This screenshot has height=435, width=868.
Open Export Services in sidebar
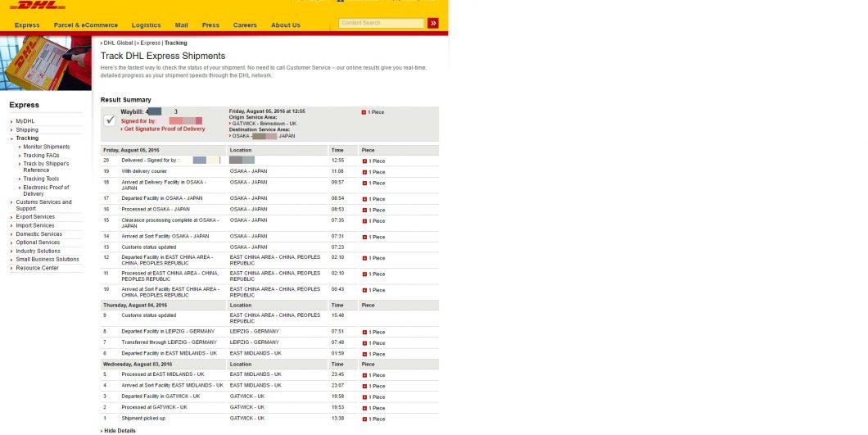click(x=35, y=217)
